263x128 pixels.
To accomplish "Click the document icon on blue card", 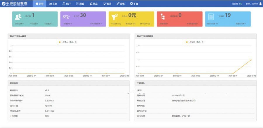I will point(211,17).
